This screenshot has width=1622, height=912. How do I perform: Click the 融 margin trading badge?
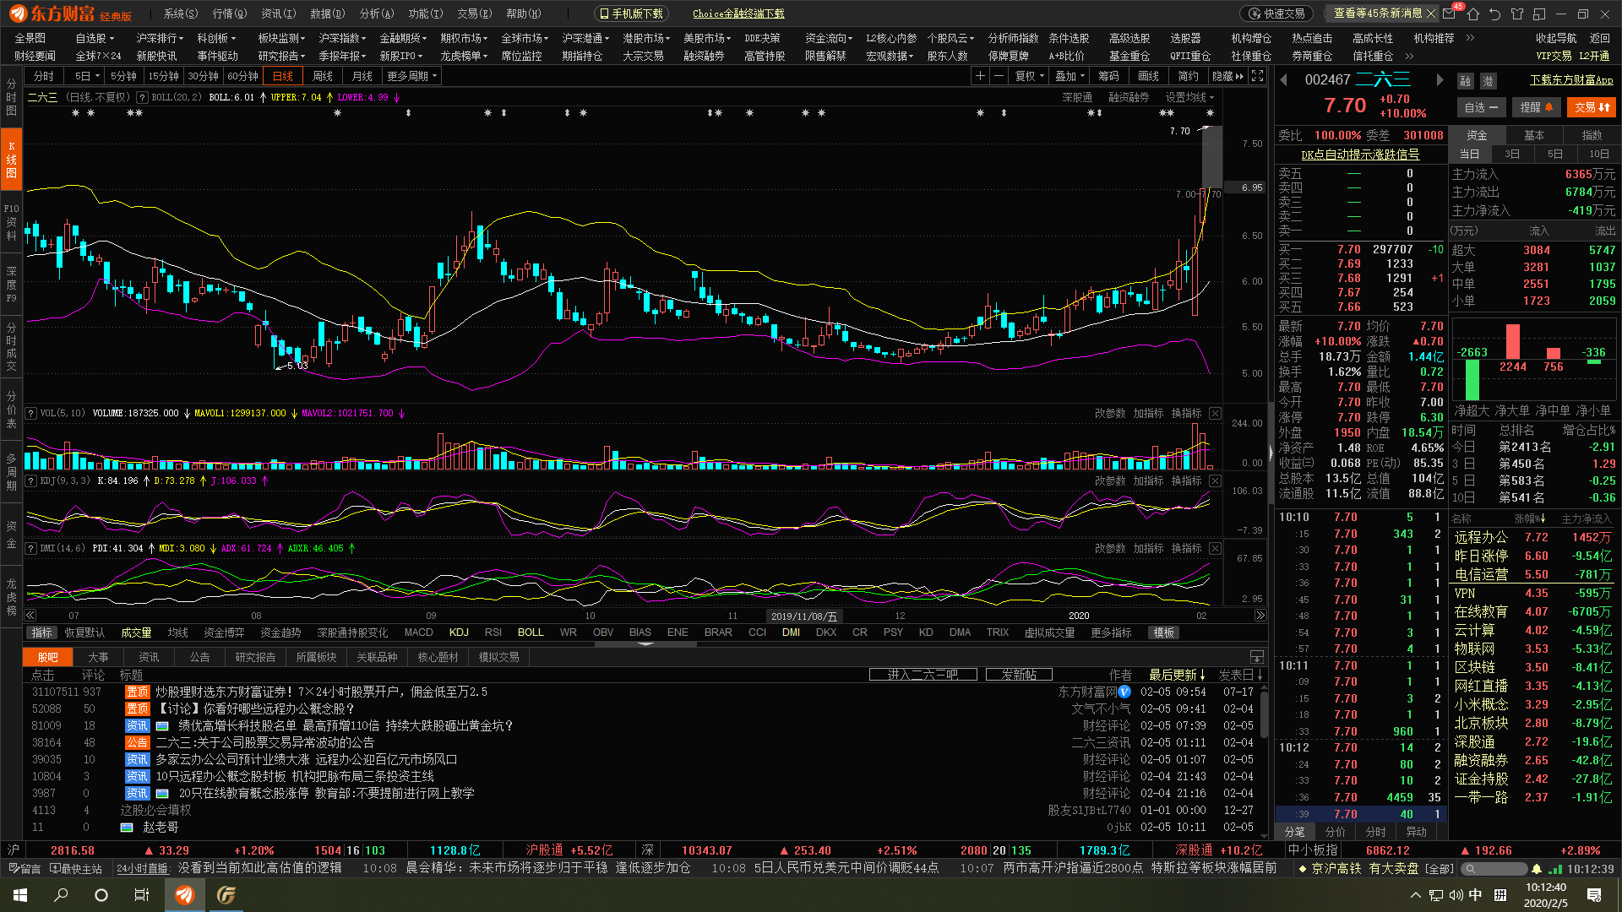point(1466,81)
